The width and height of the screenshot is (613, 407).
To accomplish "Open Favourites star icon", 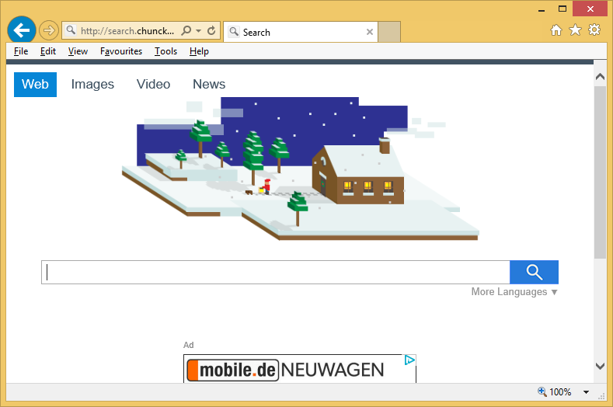I will (575, 30).
